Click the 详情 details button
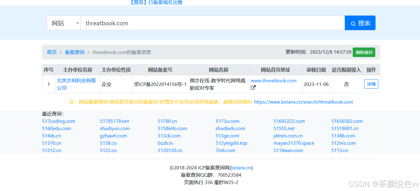Viewport: 420px width, 191px height. pos(371,84)
